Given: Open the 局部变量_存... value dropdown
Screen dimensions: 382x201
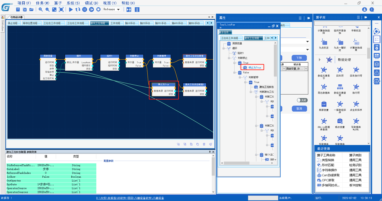Looking at the screenshot, I should [306, 69].
